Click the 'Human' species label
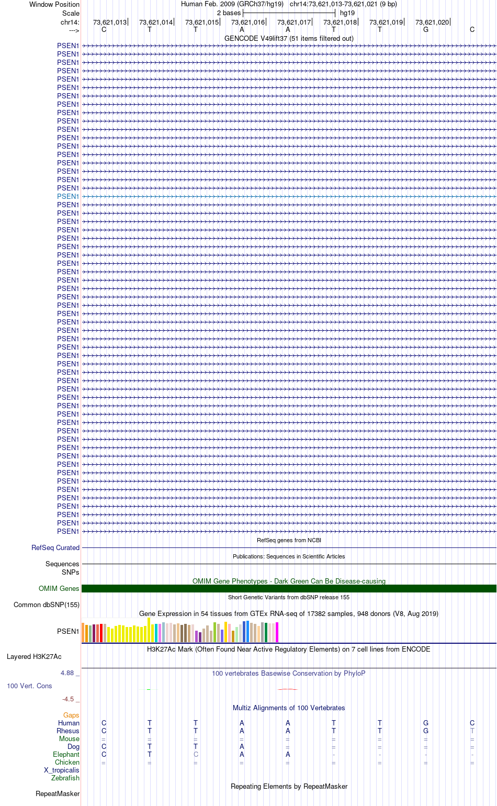 coord(69,723)
